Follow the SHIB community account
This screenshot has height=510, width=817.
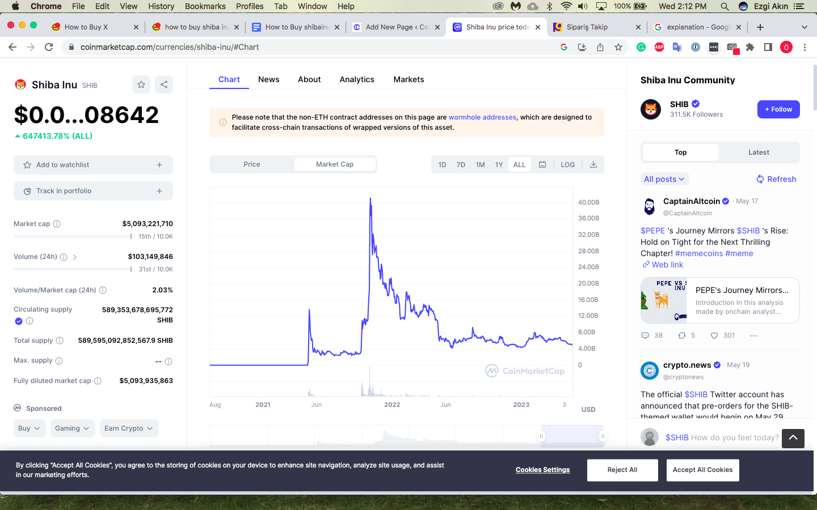click(778, 109)
